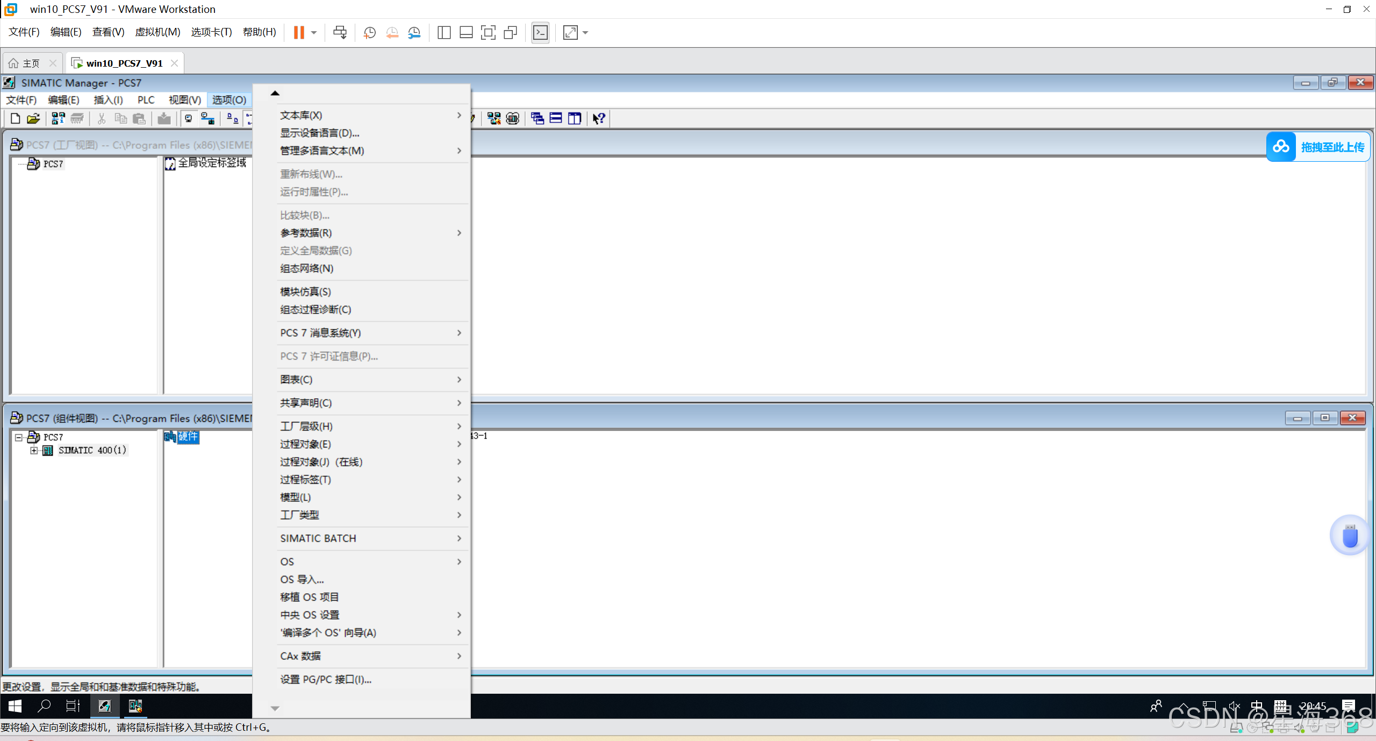Open dropdown arrow beside VMware pause button

click(x=314, y=33)
